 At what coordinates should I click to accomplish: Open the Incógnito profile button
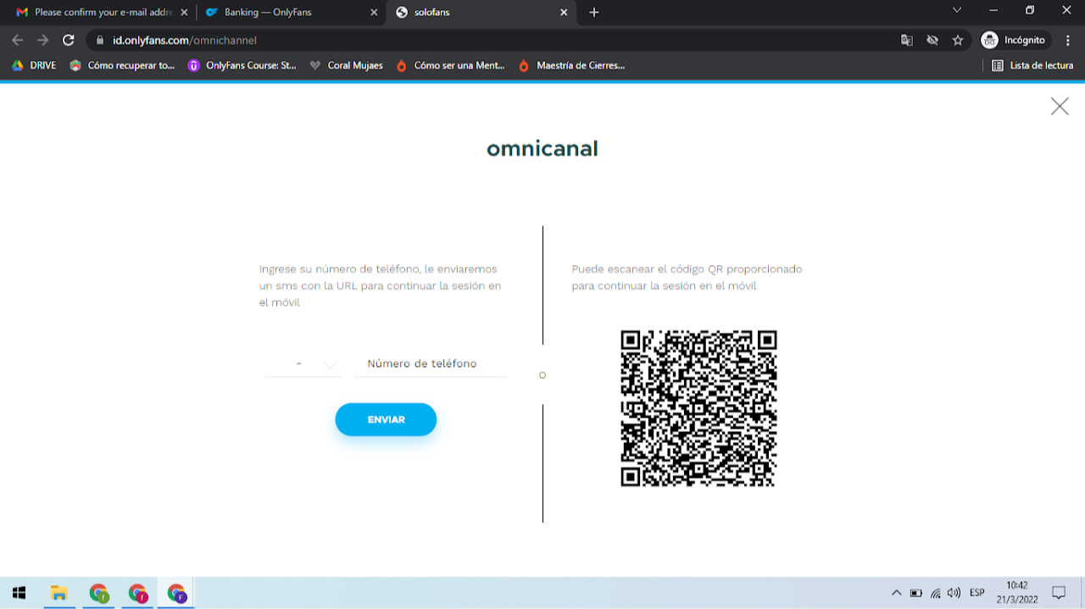pos(1015,40)
